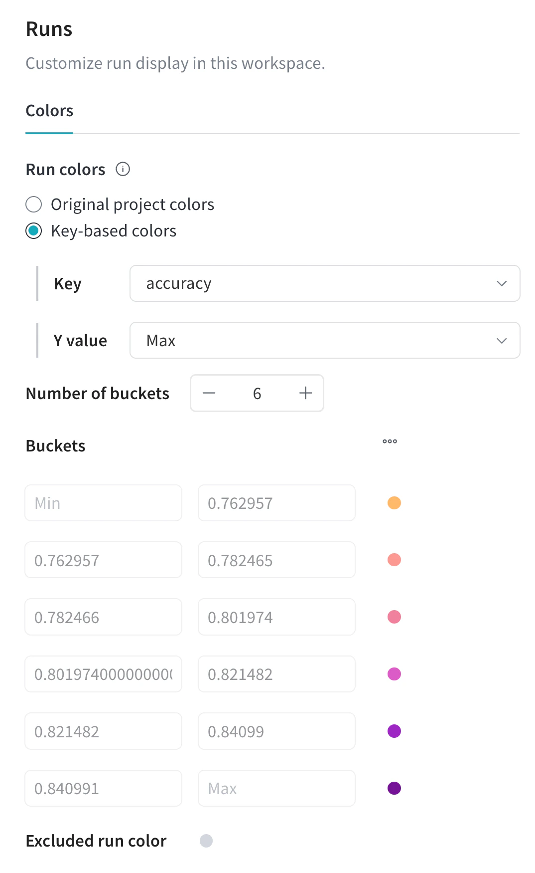Decrease number of buckets with minus
This screenshot has width=535, height=873.
coord(209,393)
